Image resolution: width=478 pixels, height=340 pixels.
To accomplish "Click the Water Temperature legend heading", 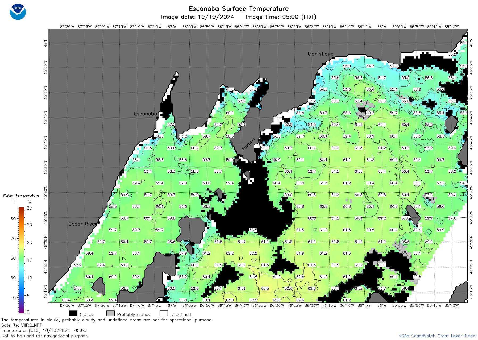I will [21, 195].
